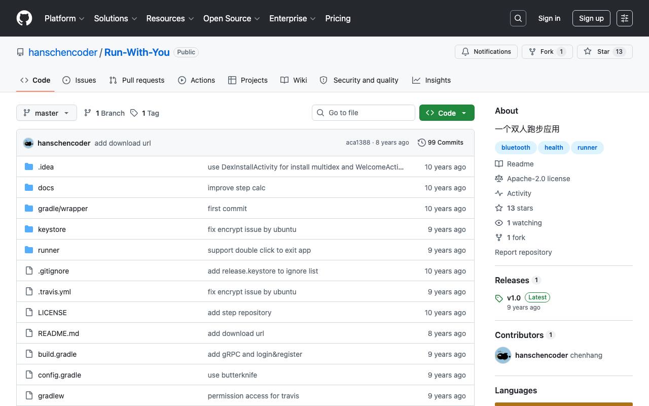
Task: Click hanschencoder avatar in commit row
Action: (x=28, y=143)
